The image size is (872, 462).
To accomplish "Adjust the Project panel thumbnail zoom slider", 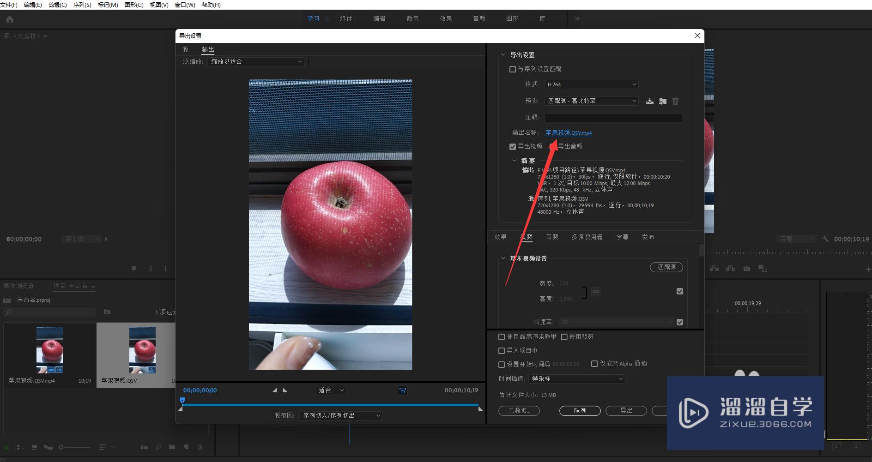I will pyautogui.click(x=75, y=447).
